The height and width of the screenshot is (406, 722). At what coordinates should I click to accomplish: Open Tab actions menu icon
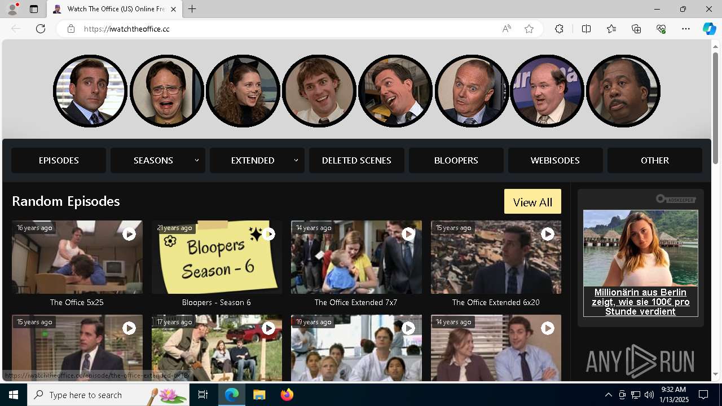[x=34, y=9]
